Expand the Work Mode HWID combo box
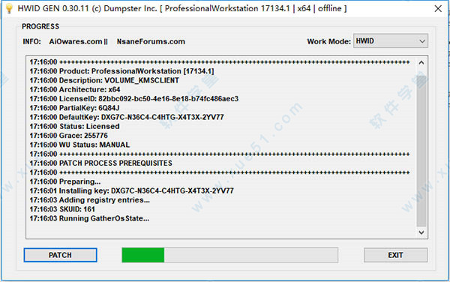Image resolution: width=450 pixels, height=282 pixels. click(x=390, y=41)
